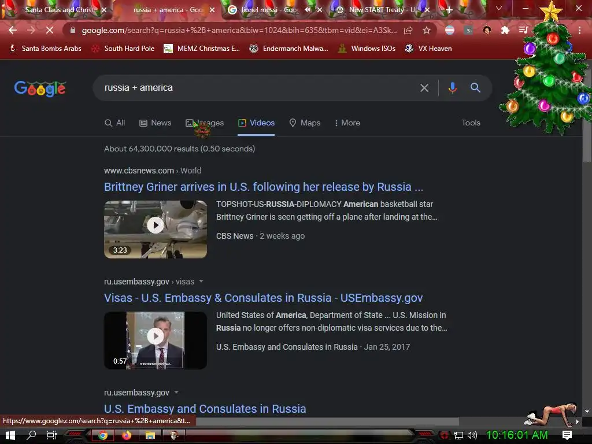Open the media control playlist icon

pyautogui.click(x=523, y=30)
